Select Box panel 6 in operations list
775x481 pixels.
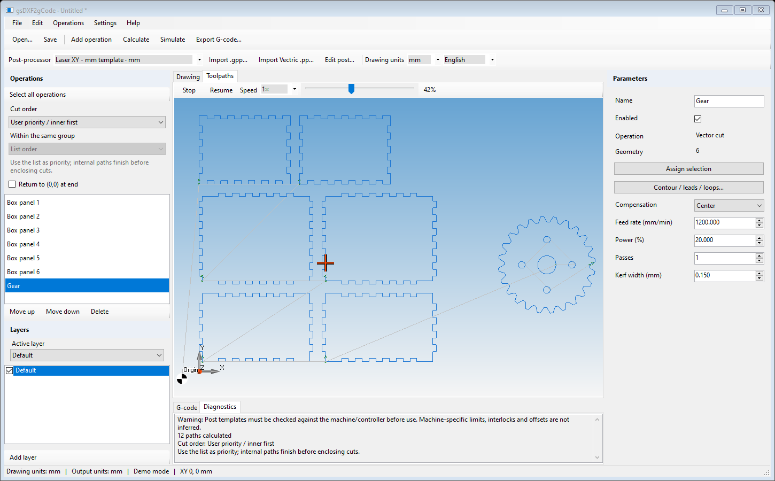(87, 272)
